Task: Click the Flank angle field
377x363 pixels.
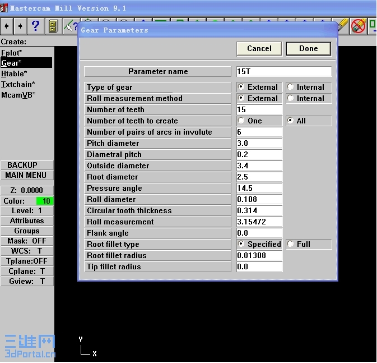Action: pyautogui.click(x=259, y=233)
